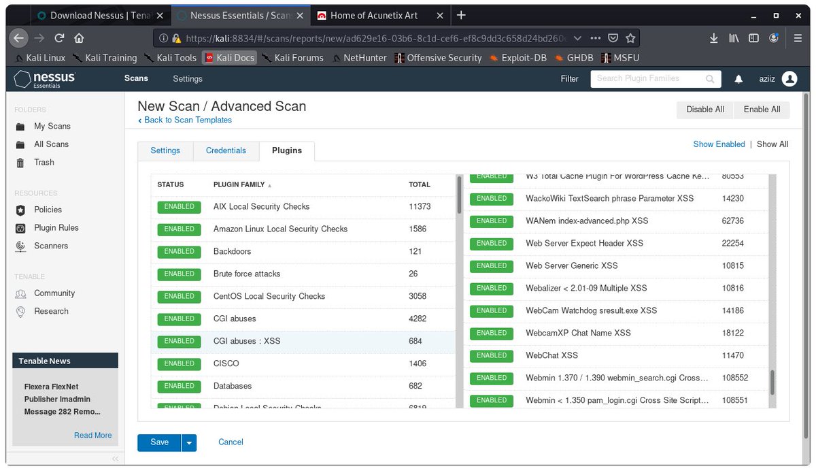This screenshot has width=816, height=471.
Task: Open browser home page icon
Action: [79, 39]
